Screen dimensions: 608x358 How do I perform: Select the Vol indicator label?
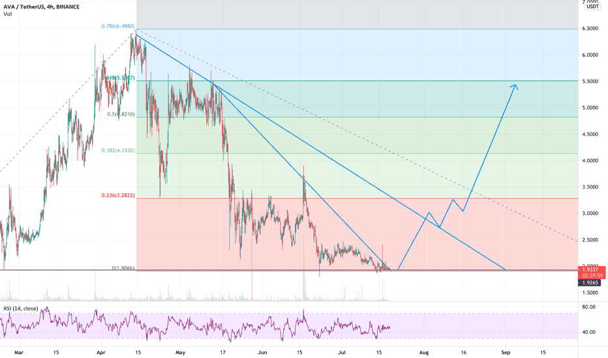pos(8,14)
